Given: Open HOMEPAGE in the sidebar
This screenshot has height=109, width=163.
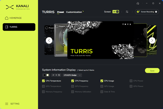Looking at the screenshot, I should 13,18.
